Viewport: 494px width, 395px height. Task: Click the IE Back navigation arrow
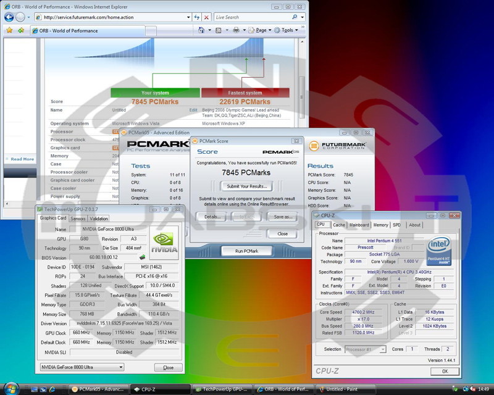[x=9, y=17]
